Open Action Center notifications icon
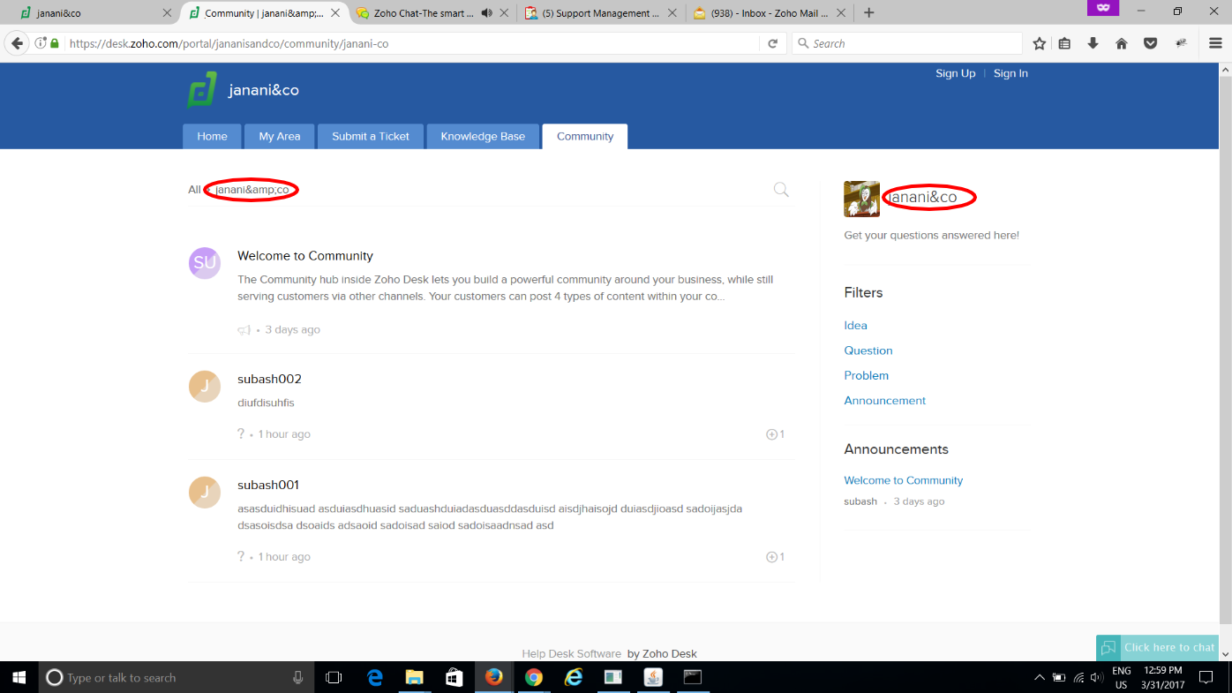 point(1206,677)
